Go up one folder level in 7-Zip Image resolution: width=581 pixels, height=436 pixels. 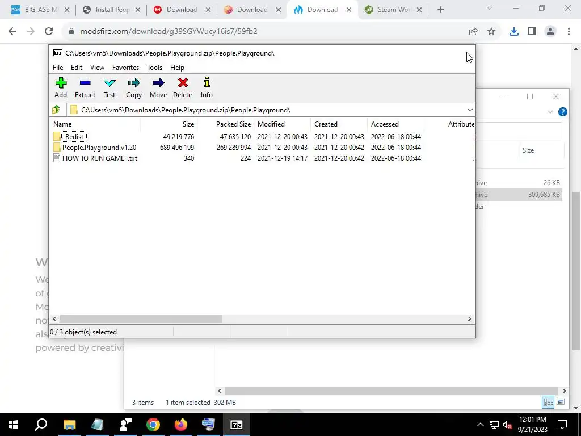[56, 110]
